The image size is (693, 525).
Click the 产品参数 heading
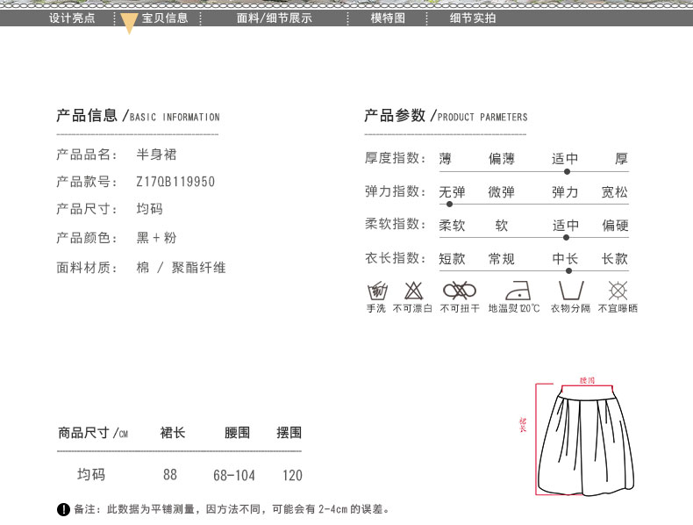[x=446, y=116]
